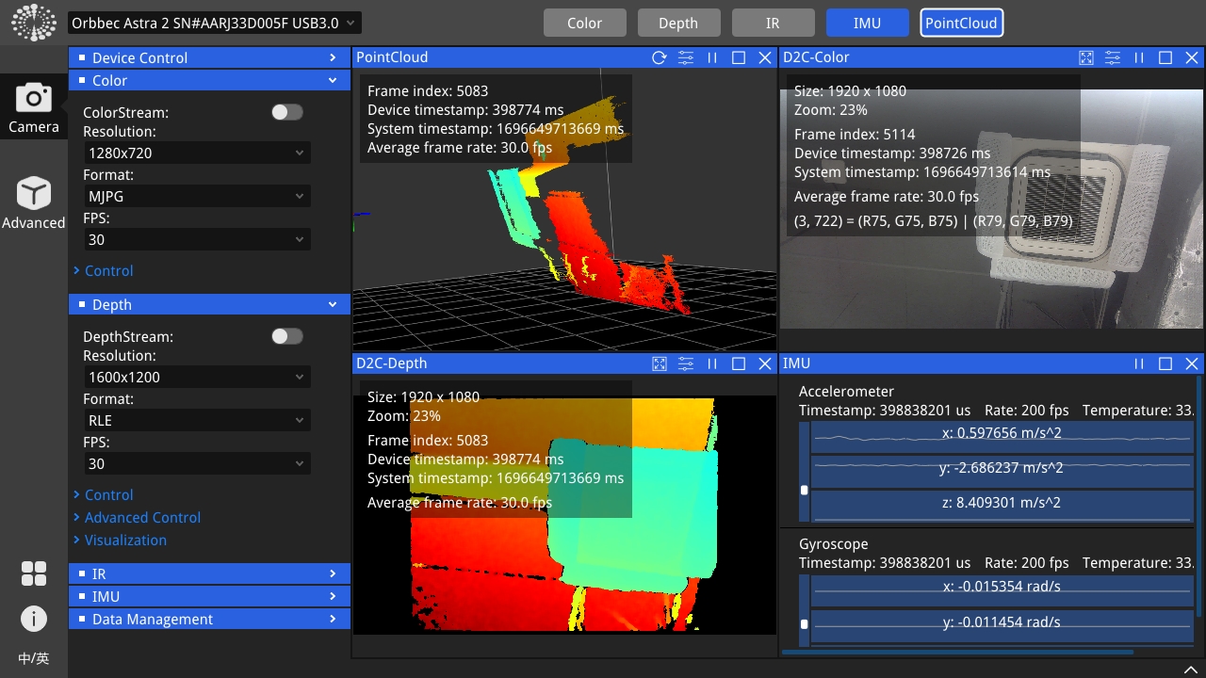This screenshot has height=678, width=1206.
Task: Open the info icon in sidebar
Action: [x=34, y=619]
